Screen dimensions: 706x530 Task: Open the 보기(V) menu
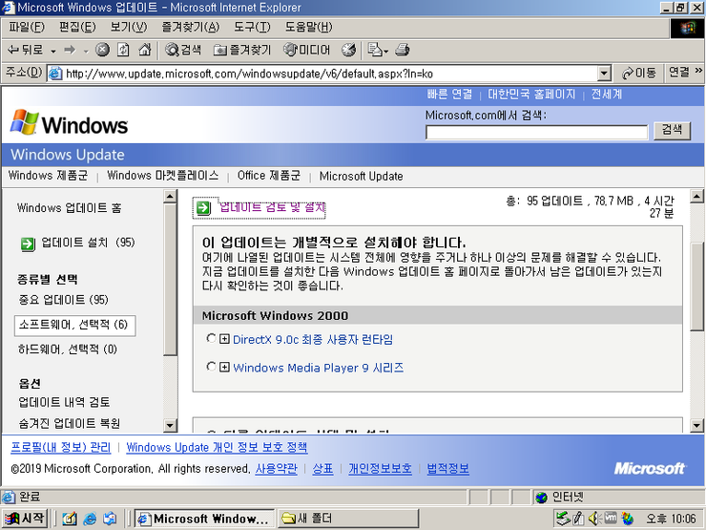tap(129, 27)
